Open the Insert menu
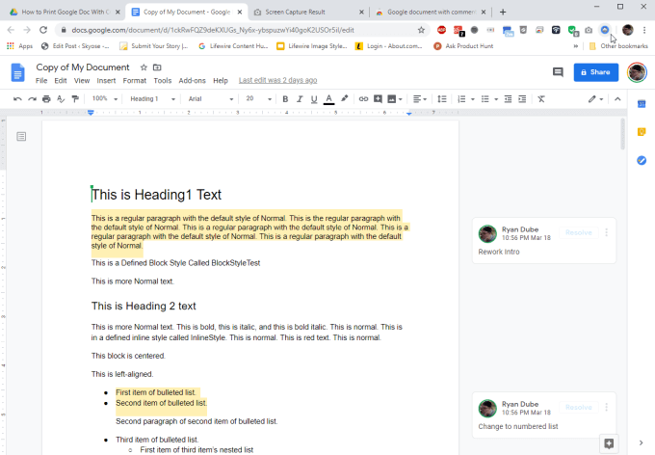 [106, 81]
